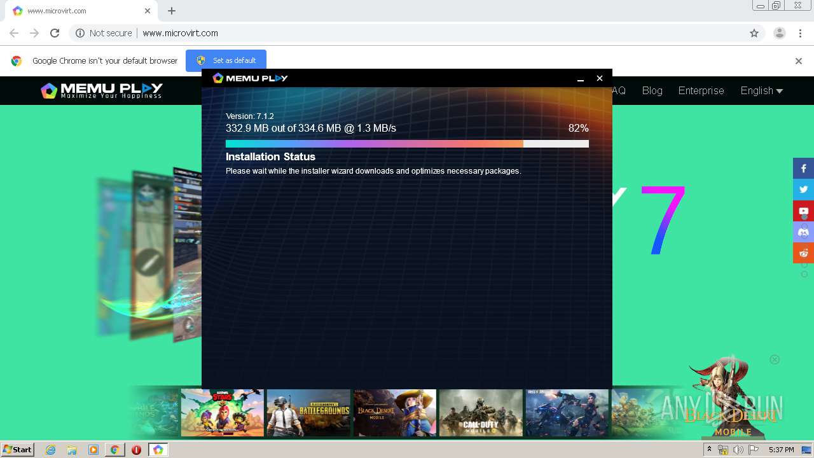Viewport: 814px width, 458px height.
Task: Open Opera browser from the taskbar
Action: (136, 450)
